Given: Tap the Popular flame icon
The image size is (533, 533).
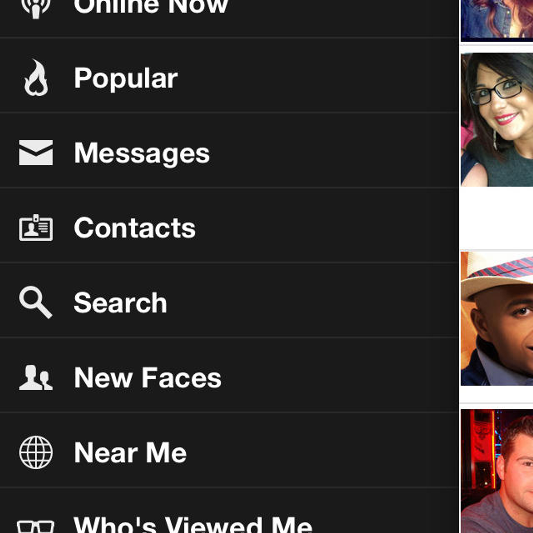Looking at the screenshot, I should tap(36, 78).
